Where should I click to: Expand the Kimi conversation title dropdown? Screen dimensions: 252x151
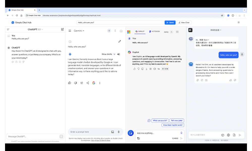216,30
